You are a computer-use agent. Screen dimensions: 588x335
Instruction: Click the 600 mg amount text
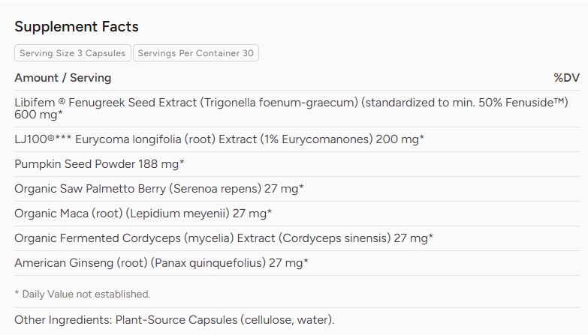pos(38,115)
